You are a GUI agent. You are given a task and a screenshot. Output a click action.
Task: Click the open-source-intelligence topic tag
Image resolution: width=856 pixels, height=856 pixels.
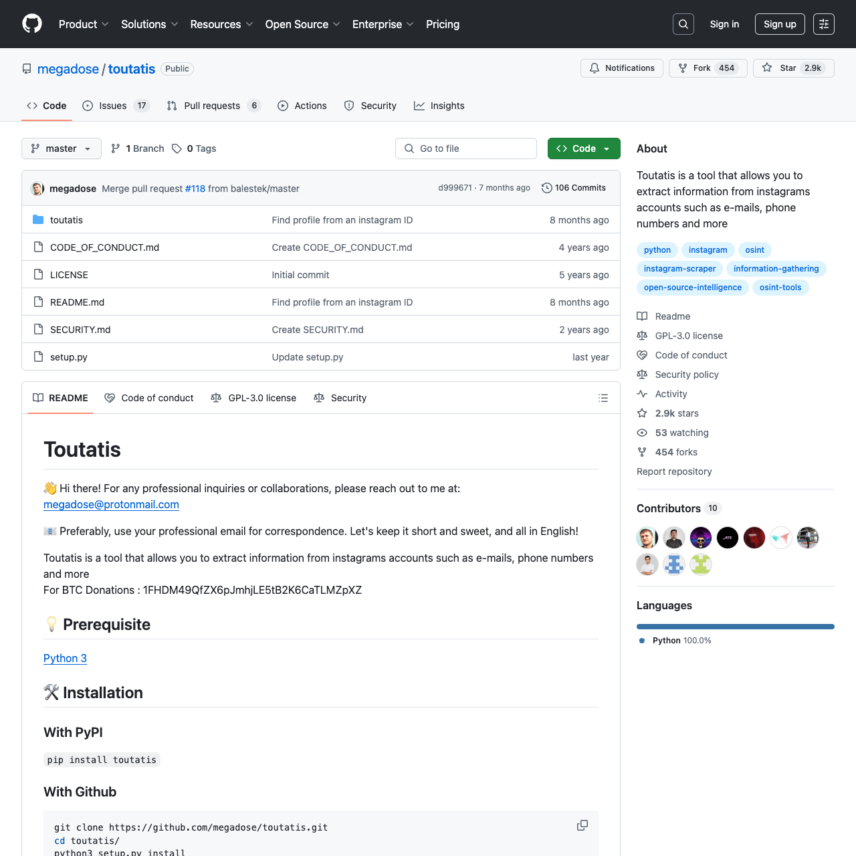click(x=693, y=288)
